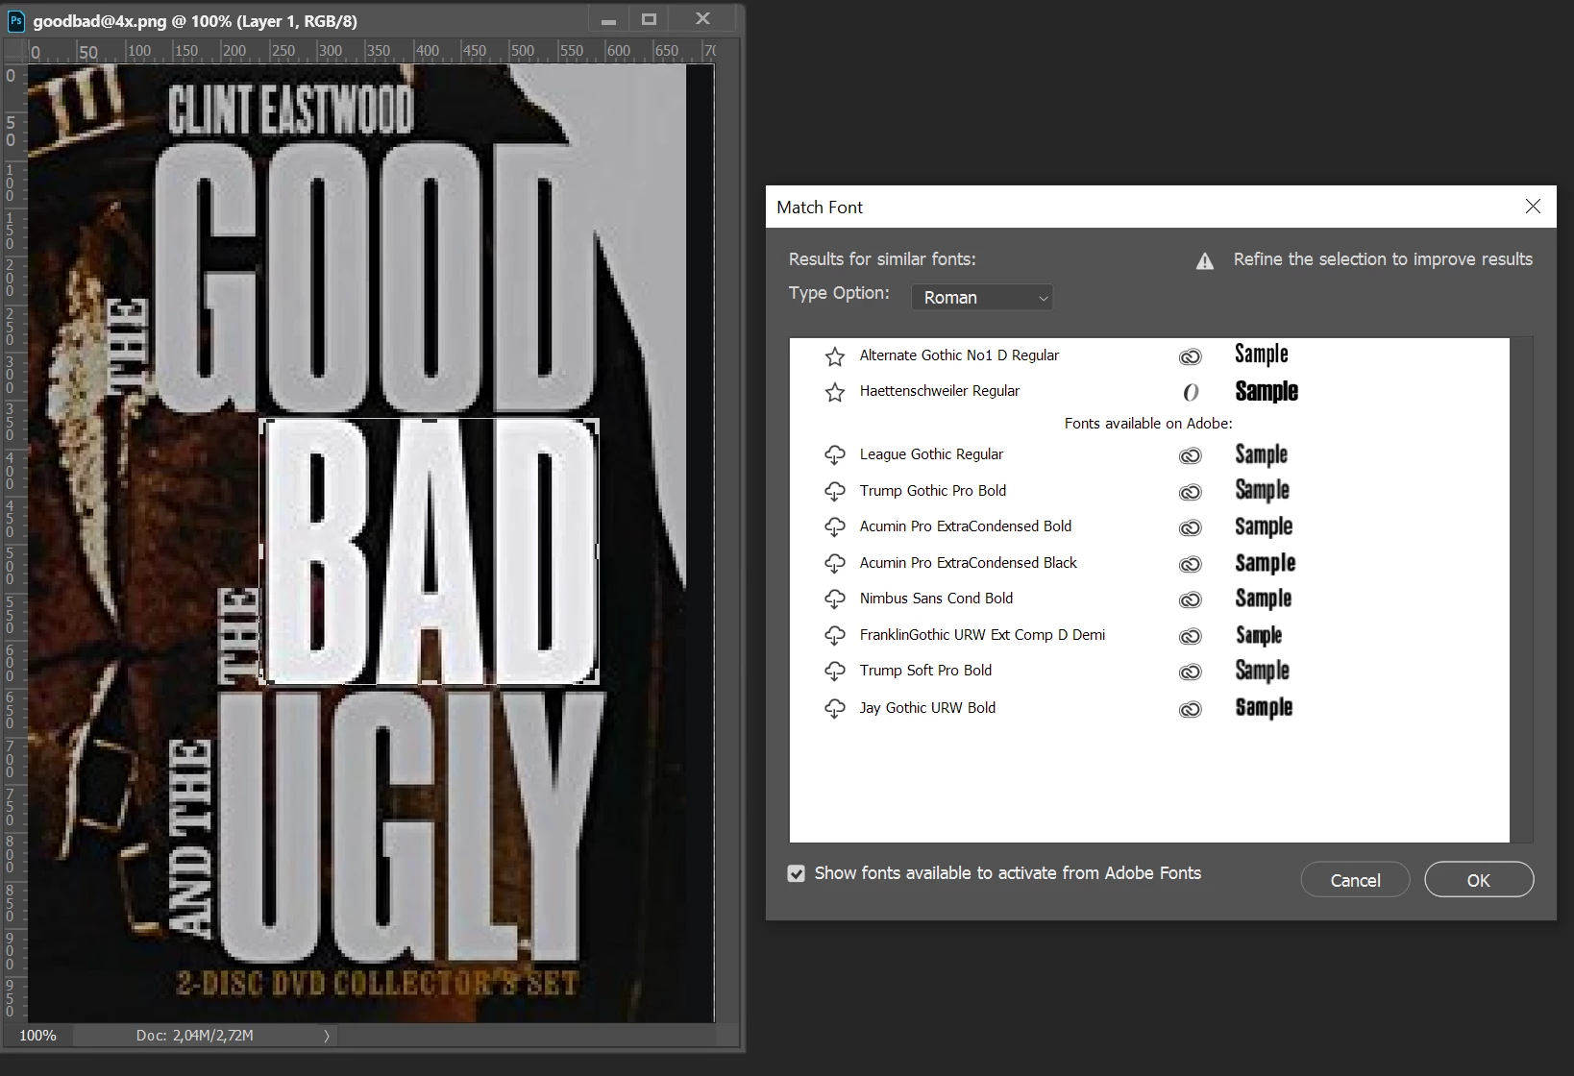Screen dimensions: 1574x1076
Task: Click the Sample preview for Jay Gothic URW Bold
Action: click(x=1264, y=708)
